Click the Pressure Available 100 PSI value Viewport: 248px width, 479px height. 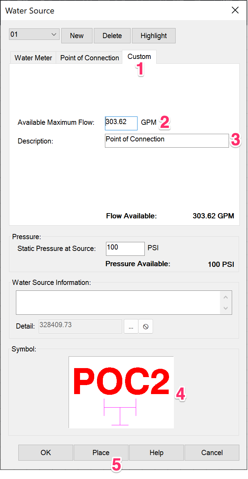(x=221, y=264)
